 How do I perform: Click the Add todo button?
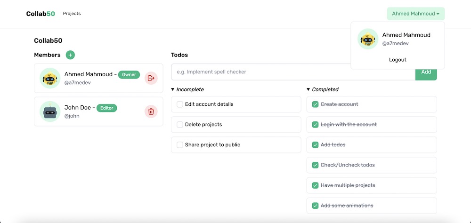point(426,72)
